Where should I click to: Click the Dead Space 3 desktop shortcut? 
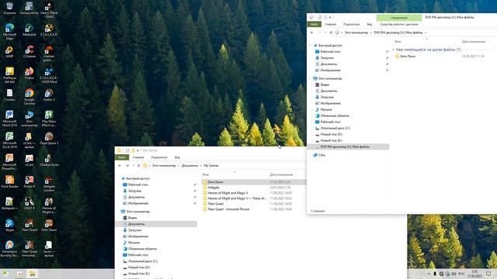[49, 139]
